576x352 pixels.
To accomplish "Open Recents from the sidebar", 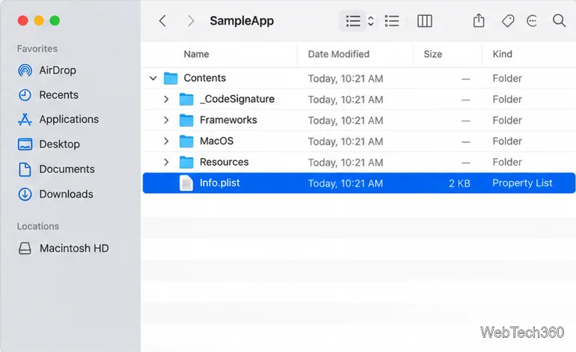I will 59,95.
